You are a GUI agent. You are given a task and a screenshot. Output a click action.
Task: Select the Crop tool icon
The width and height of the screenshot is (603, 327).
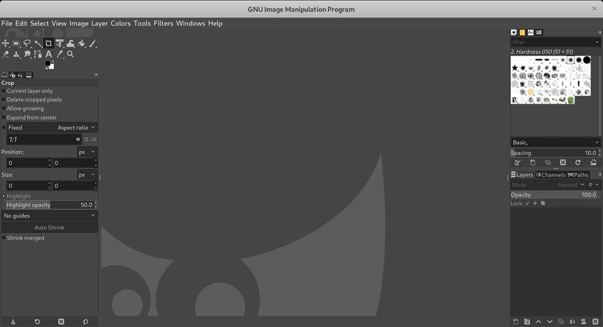48,43
